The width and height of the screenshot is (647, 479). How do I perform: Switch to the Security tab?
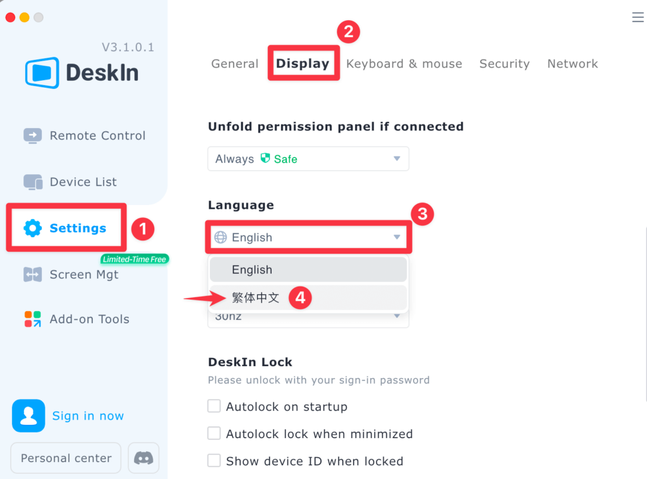click(x=504, y=63)
